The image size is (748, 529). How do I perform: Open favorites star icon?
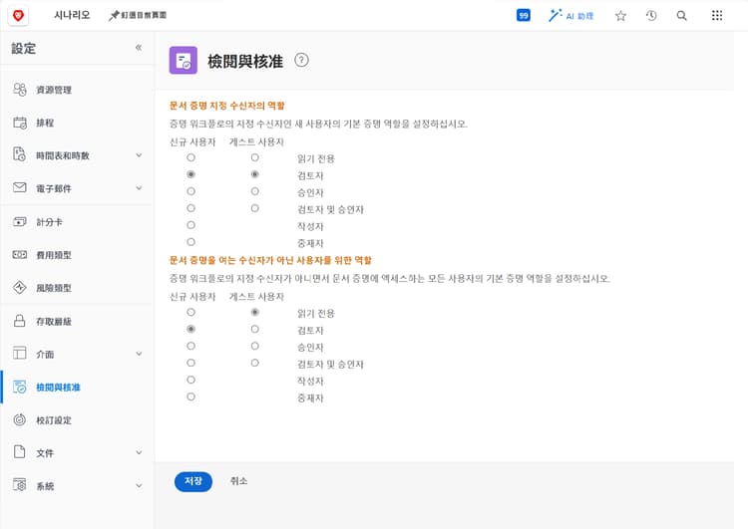620,16
